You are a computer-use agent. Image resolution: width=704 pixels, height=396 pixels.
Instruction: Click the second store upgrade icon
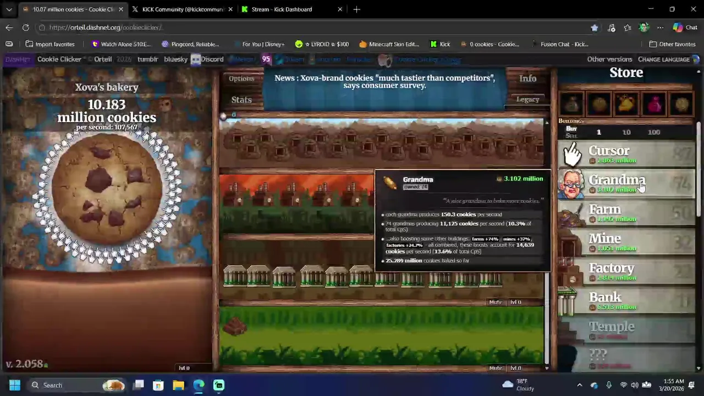pyautogui.click(x=599, y=103)
